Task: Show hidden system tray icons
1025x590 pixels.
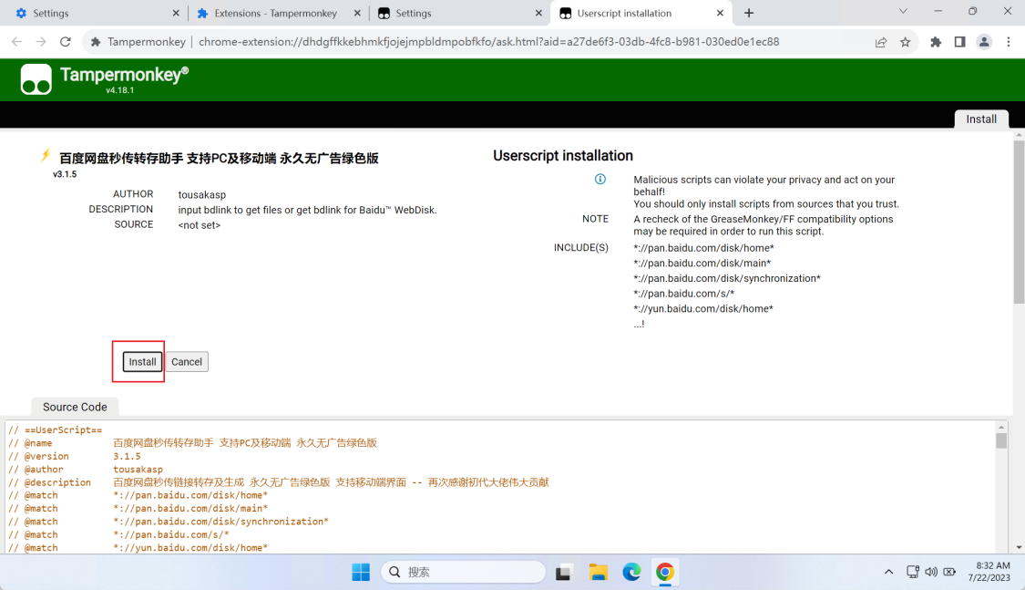Action: 888,572
